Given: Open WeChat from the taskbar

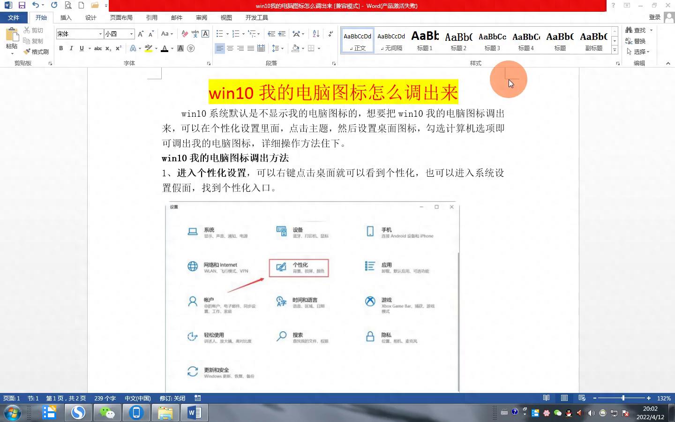Looking at the screenshot, I should (107, 413).
